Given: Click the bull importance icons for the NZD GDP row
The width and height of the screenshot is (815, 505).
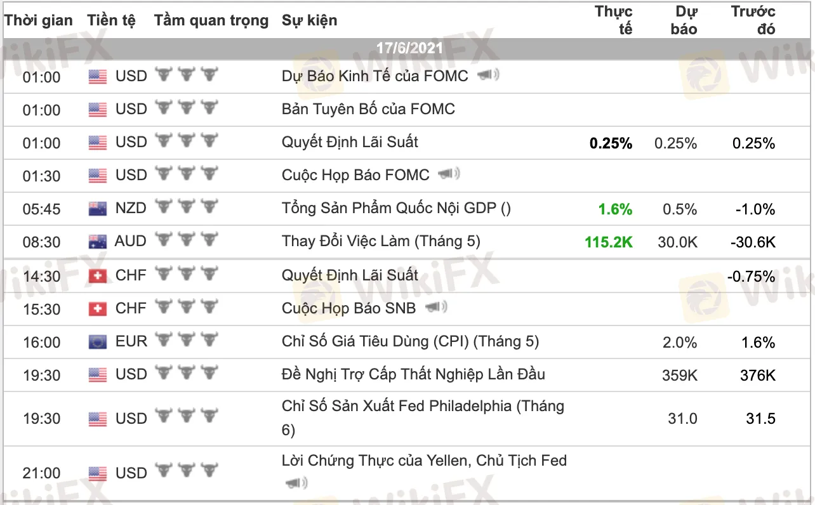Looking at the screenshot, I should click(186, 207).
